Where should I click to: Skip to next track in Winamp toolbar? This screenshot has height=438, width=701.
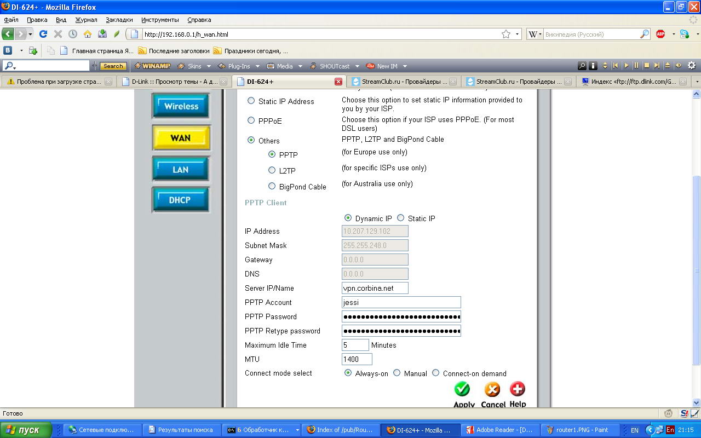657,66
